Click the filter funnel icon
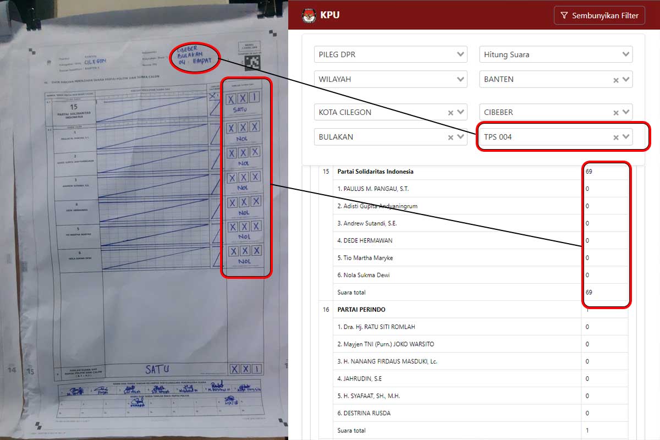 pyautogui.click(x=564, y=15)
